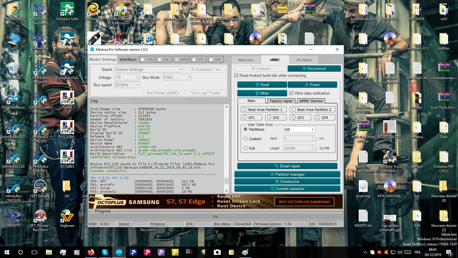Change Bus Mode from 8 bits
458x258 pixels.
[x=177, y=77]
